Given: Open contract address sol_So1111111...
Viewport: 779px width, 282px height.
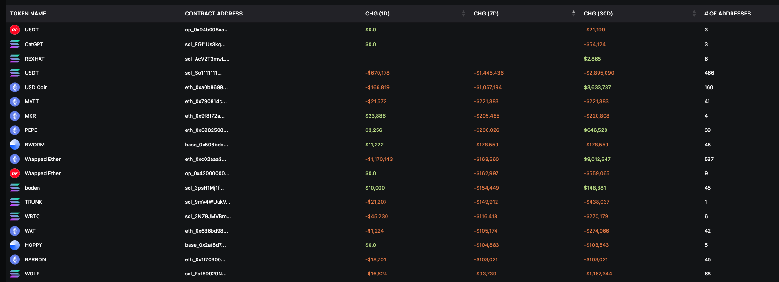Looking at the screenshot, I should (x=203, y=73).
